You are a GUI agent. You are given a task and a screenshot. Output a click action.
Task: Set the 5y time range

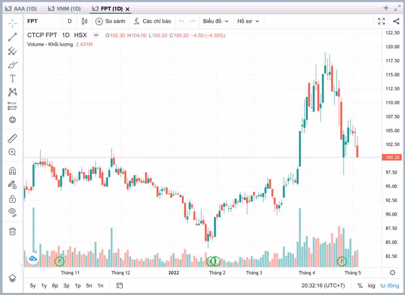33,285
